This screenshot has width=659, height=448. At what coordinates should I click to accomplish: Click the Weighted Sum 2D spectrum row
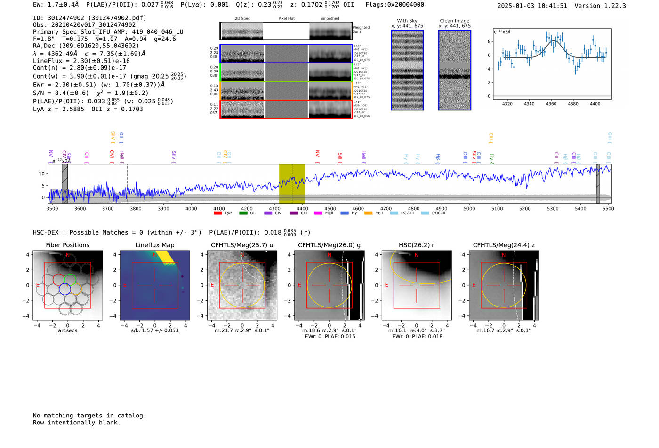(286, 31)
